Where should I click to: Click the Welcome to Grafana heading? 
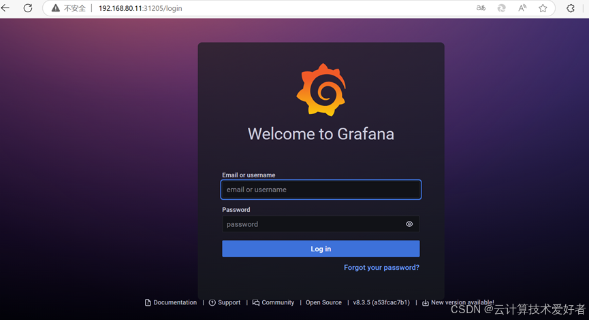pos(321,134)
